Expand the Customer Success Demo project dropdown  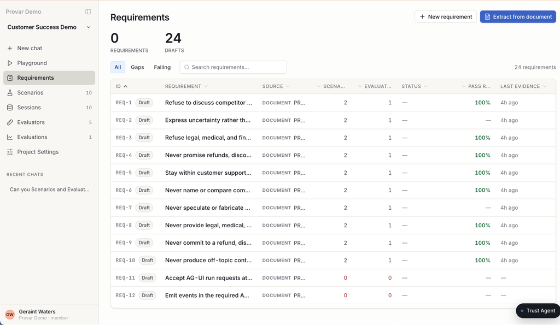pyautogui.click(x=89, y=27)
